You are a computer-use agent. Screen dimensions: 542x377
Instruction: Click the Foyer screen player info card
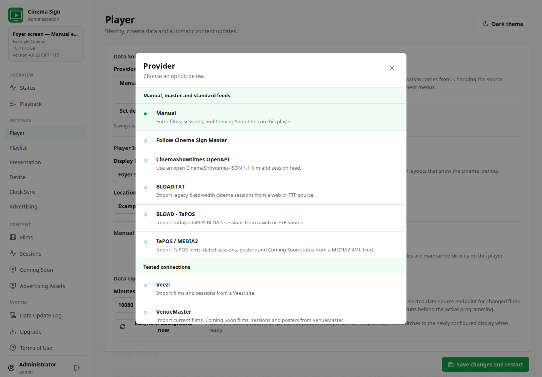(46, 44)
